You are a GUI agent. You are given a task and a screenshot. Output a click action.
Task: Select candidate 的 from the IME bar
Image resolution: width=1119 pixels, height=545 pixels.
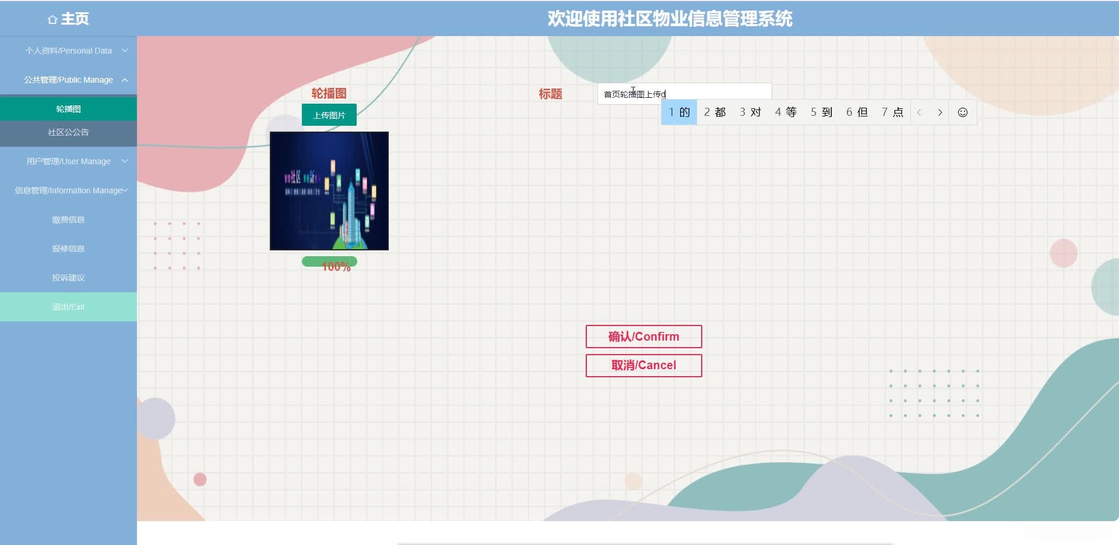point(678,112)
